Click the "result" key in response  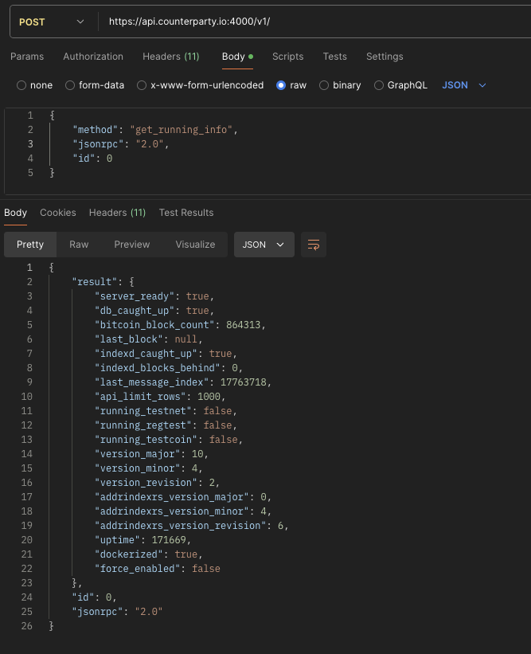pos(95,281)
